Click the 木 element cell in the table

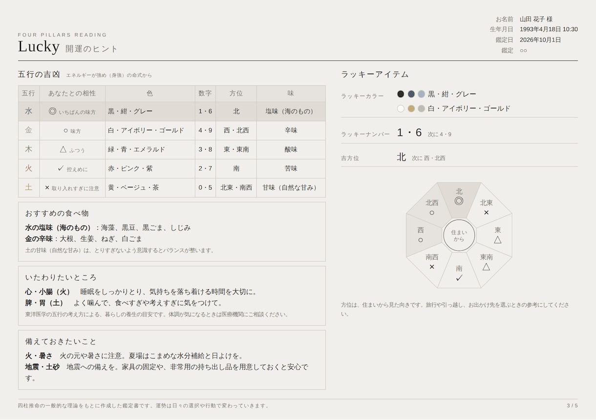coord(29,149)
